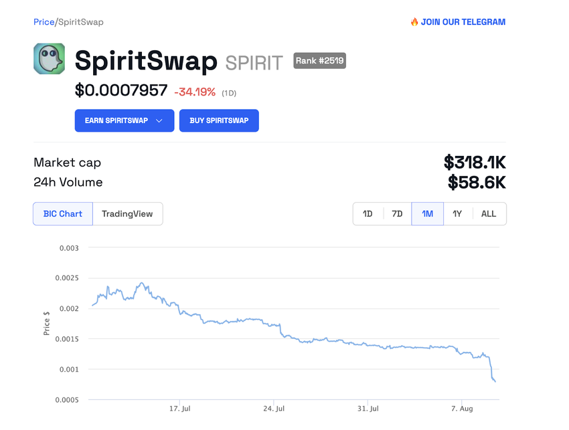Viewport: 569px width, 430px height.
Task: Select the 7D time range
Action: click(x=397, y=214)
